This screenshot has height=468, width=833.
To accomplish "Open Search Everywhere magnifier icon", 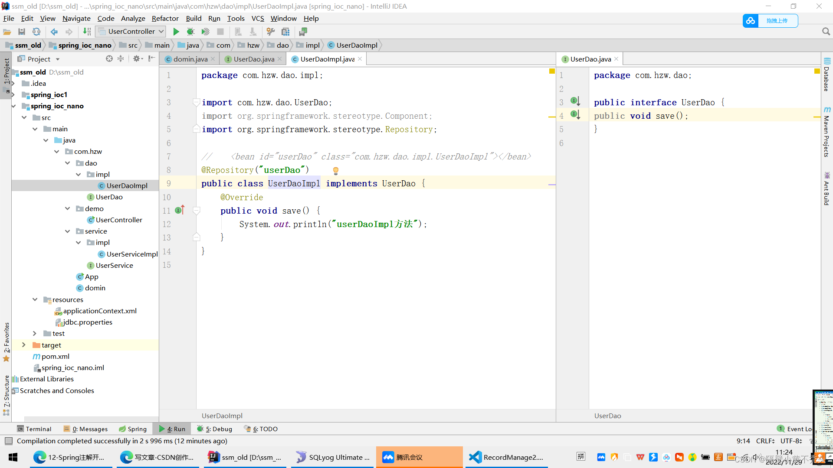I will [826, 32].
